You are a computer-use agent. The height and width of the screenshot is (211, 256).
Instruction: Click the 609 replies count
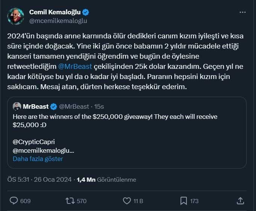25,201
